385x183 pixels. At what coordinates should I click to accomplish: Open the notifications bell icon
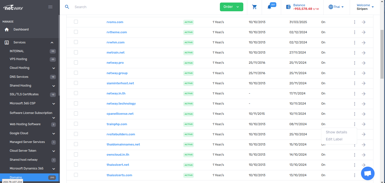pos(269,7)
